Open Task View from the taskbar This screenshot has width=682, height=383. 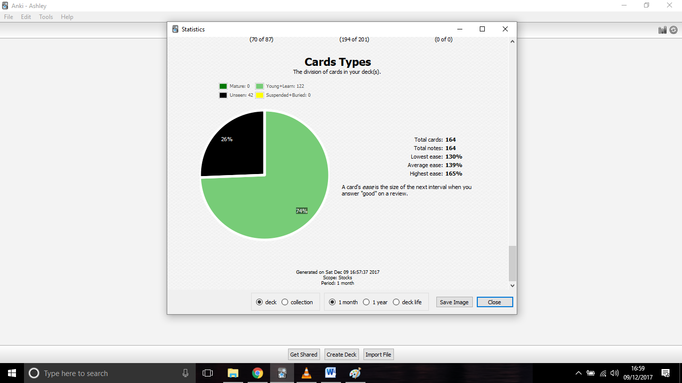(x=208, y=373)
